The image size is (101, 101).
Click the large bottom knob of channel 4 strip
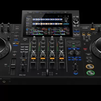pos(62,54)
